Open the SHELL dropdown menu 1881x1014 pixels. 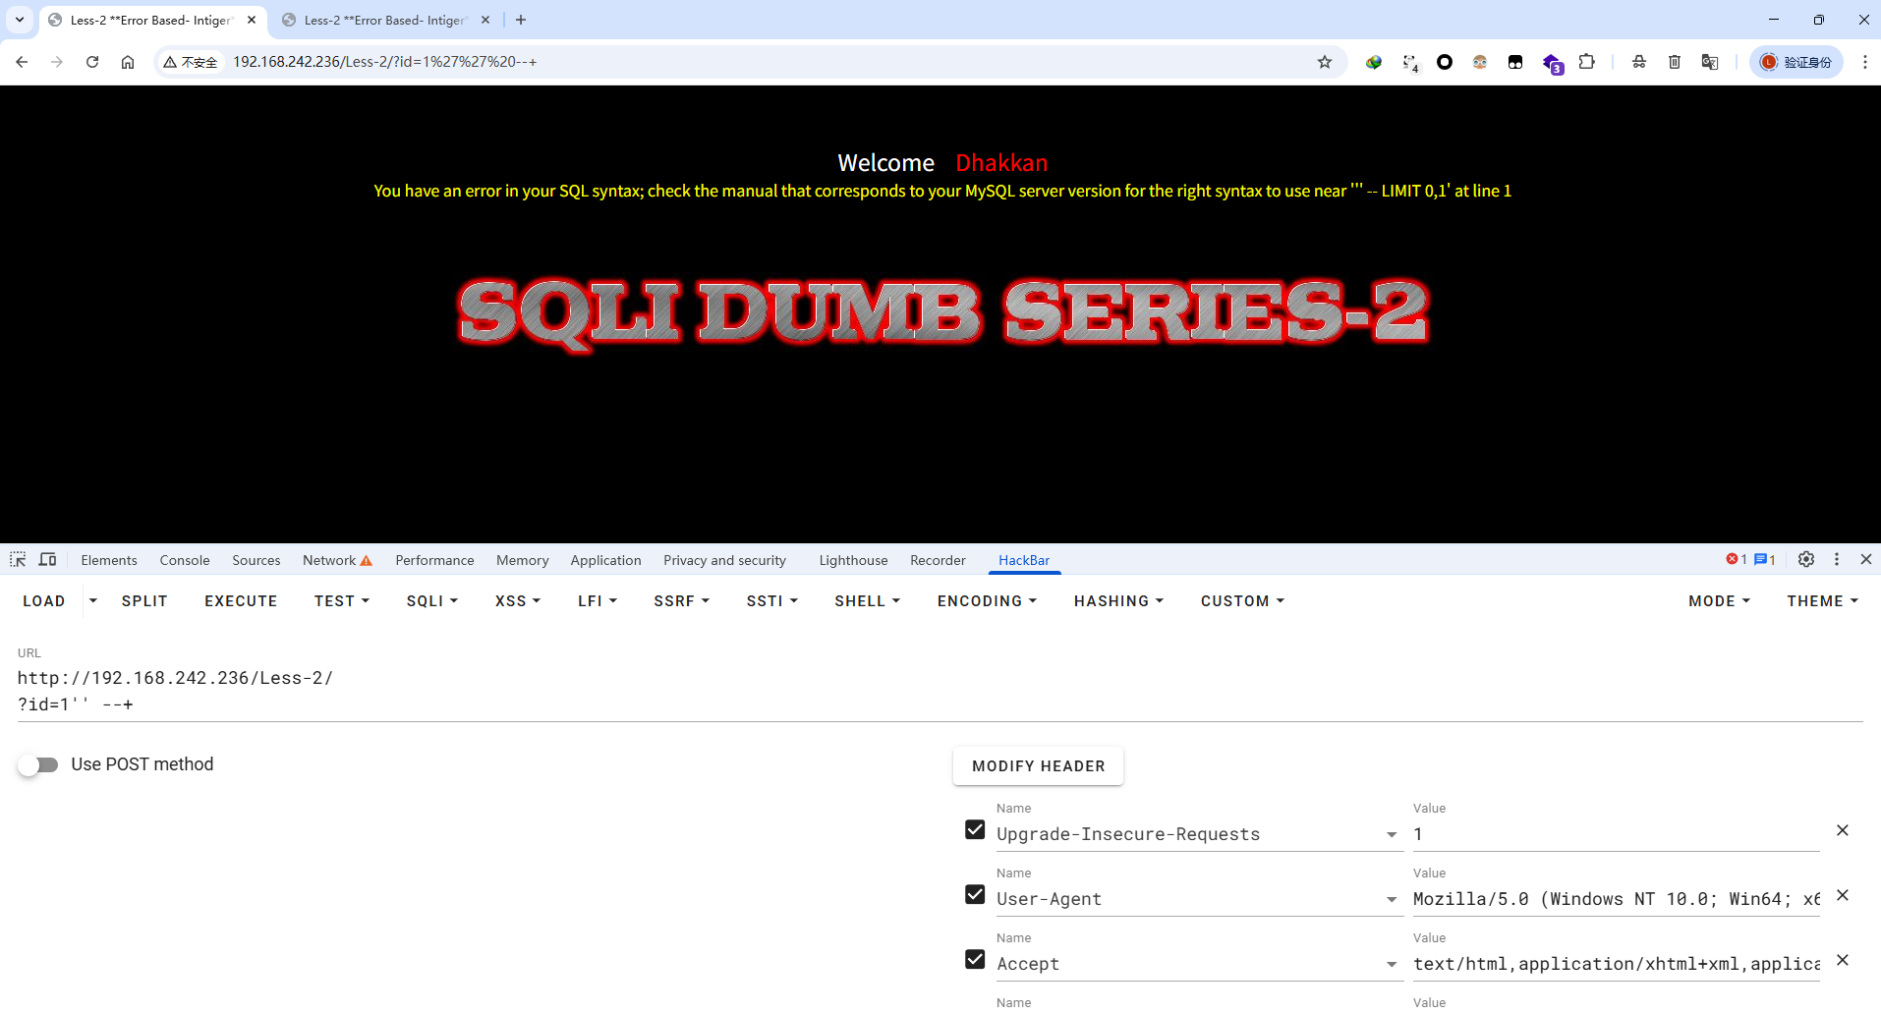[868, 600]
